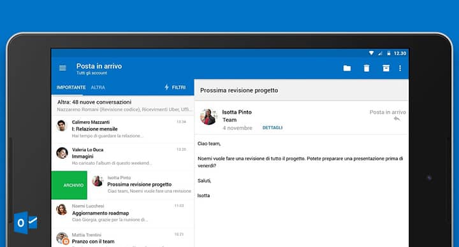The width and height of the screenshot is (459, 247).
Task: Click Valeria Lo Duca avatar
Action: [x=62, y=153]
